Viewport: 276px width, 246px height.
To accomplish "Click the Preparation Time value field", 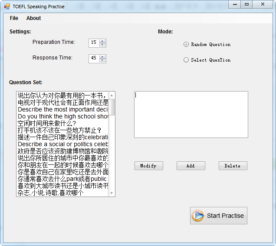I will click(x=94, y=43).
